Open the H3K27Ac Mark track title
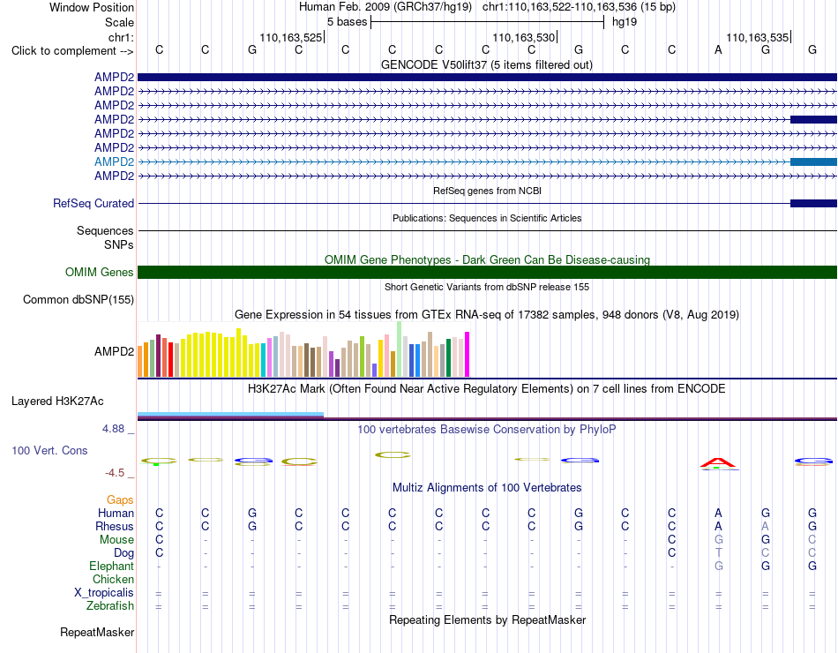The image size is (838, 653). point(487,389)
